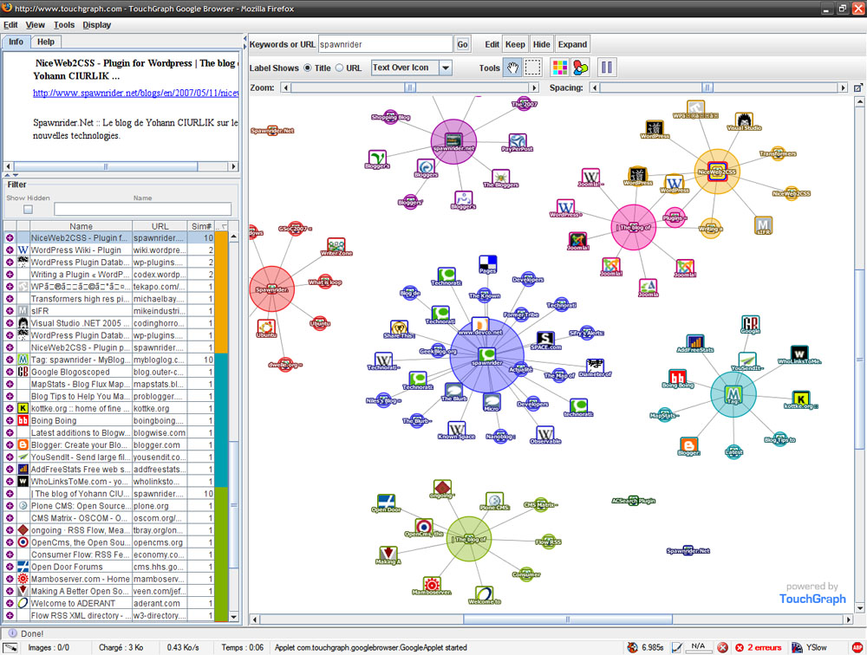
Task: Click the WriterZone node icon
Action: pyautogui.click(x=336, y=246)
